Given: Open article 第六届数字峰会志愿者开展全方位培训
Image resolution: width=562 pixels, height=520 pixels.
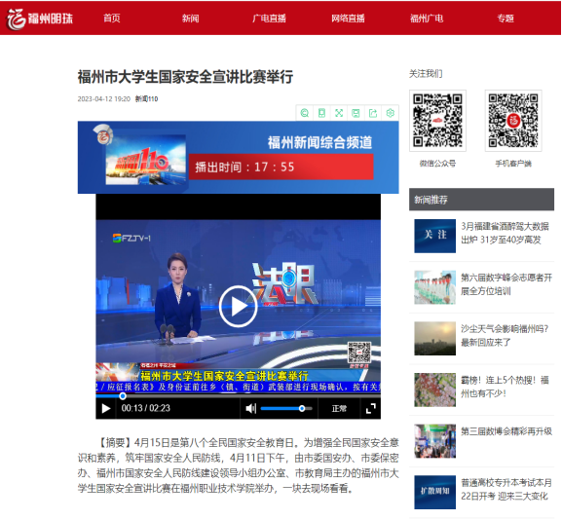Looking at the screenshot, I should pos(506,284).
